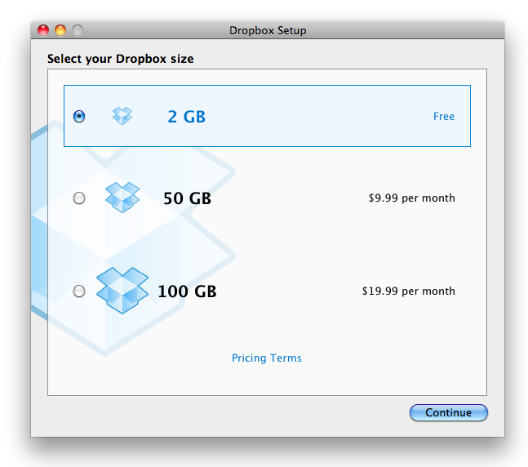The width and height of the screenshot is (528, 467).
Task: Click the "Free" price text
Action: pyautogui.click(x=444, y=116)
